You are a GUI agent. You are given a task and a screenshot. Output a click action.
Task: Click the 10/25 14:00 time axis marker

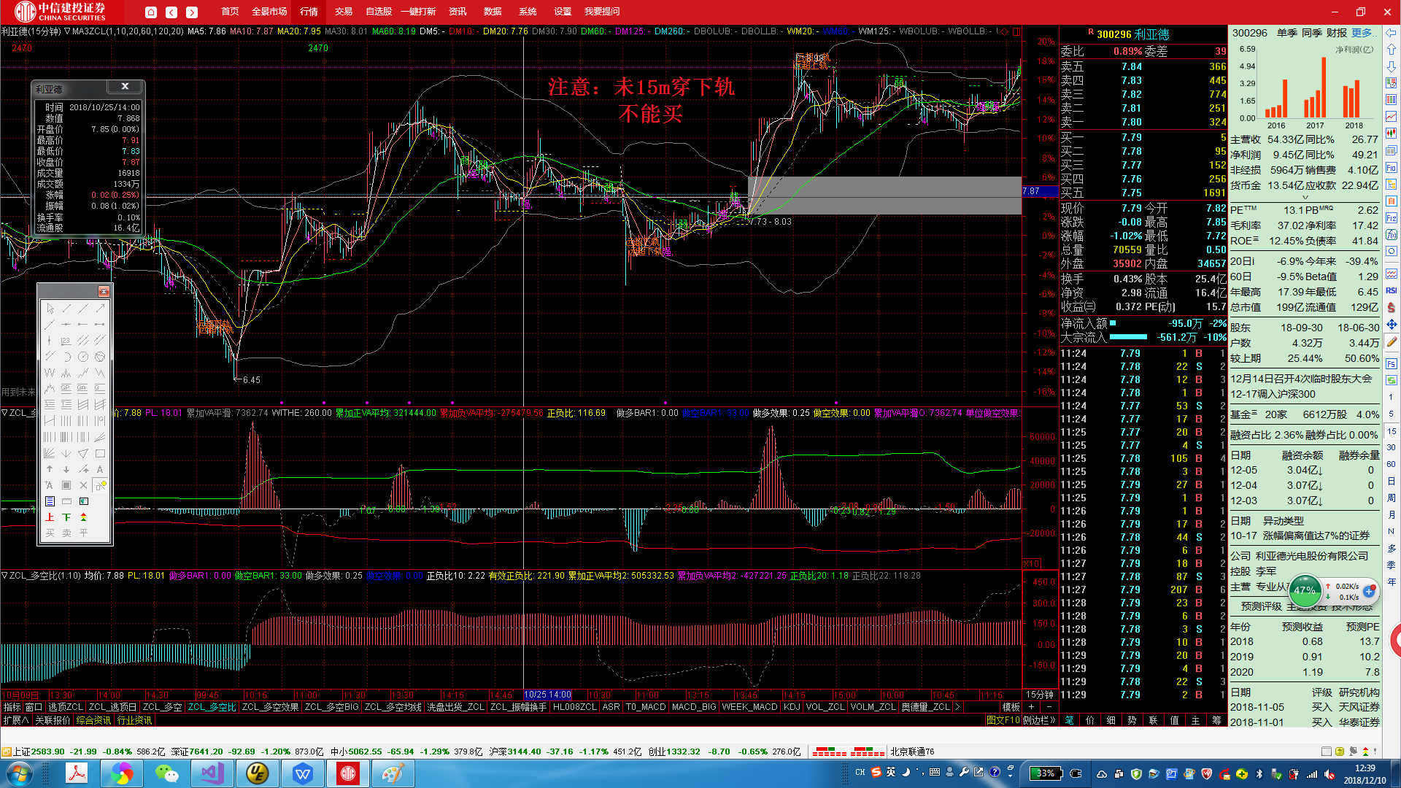click(547, 695)
